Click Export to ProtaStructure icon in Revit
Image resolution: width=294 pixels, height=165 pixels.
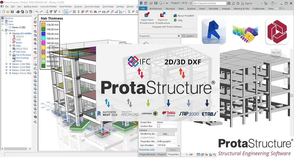coord(163,15)
